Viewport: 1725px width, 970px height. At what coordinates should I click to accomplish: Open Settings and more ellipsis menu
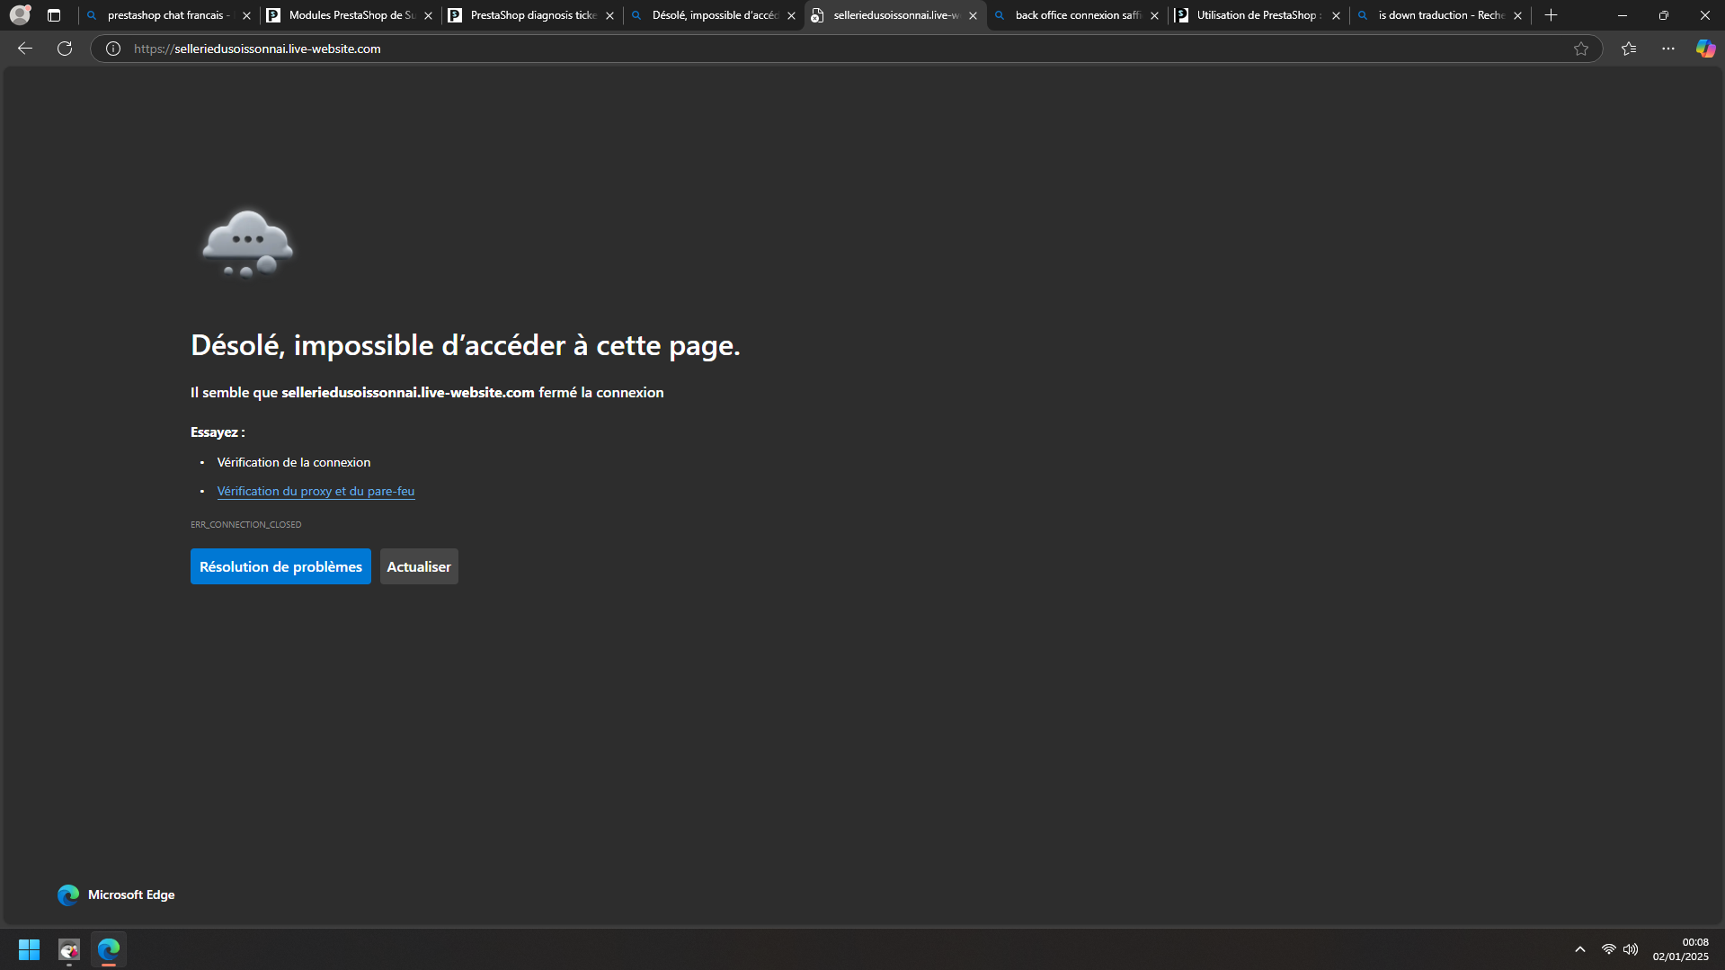click(x=1668, y=49)
